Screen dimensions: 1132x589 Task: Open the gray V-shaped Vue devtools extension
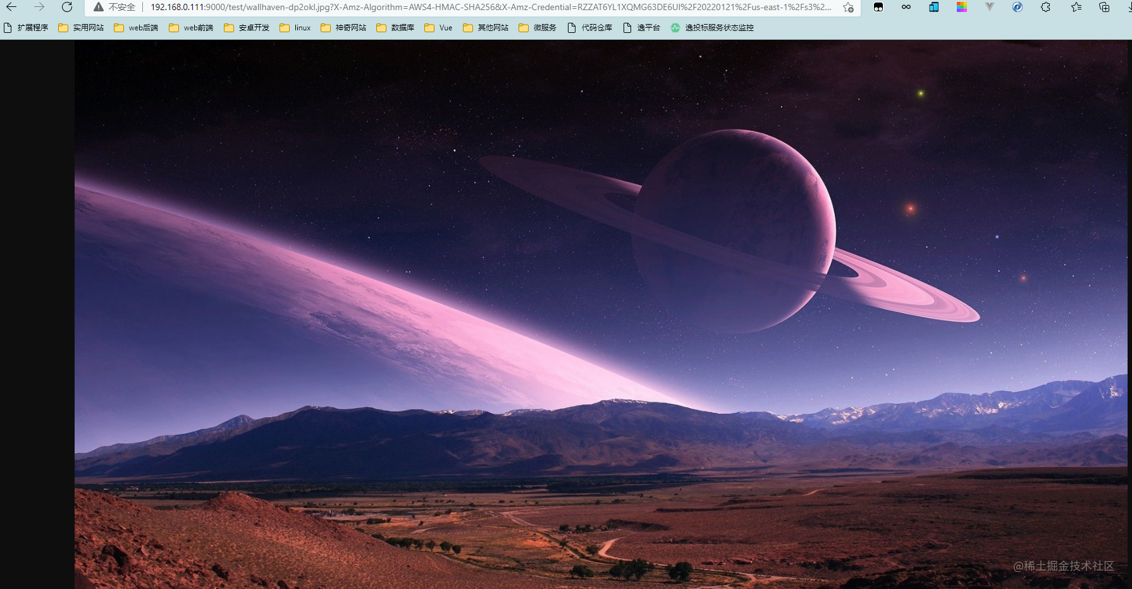pyautogui.click(x=990, y=7)
